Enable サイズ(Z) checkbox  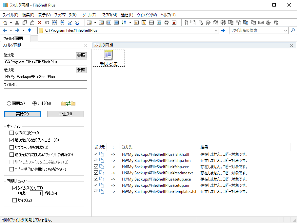[14, 200]
